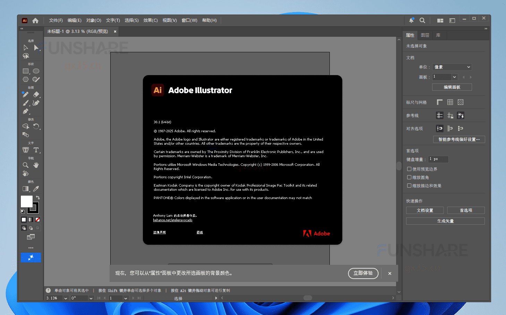Swap fill and stroke colors
The height and width of the screenshot is (315, 506).
point(38,198)
